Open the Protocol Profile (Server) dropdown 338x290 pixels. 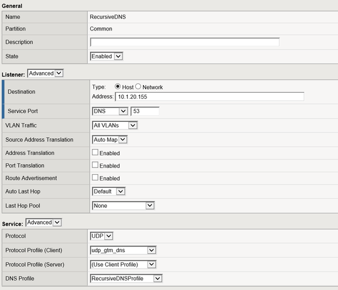123,264
